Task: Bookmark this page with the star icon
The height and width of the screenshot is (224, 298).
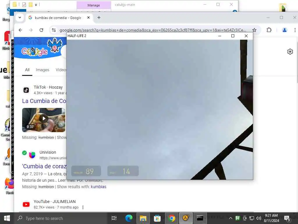Action: [254, 30]
